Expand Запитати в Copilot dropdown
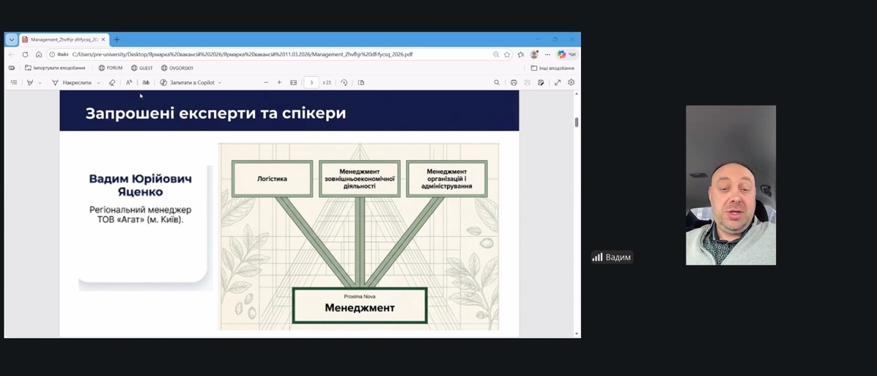This screenshot has height=376, width=877. [x=219, y=83]
